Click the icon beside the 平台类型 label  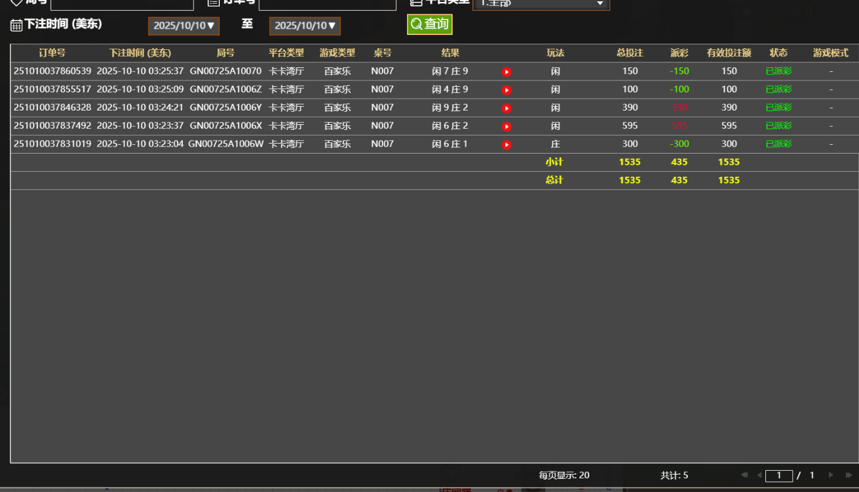click(x=416, y=2)
